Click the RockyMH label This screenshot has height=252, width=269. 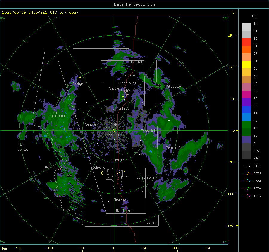click(x=79, y=84)
